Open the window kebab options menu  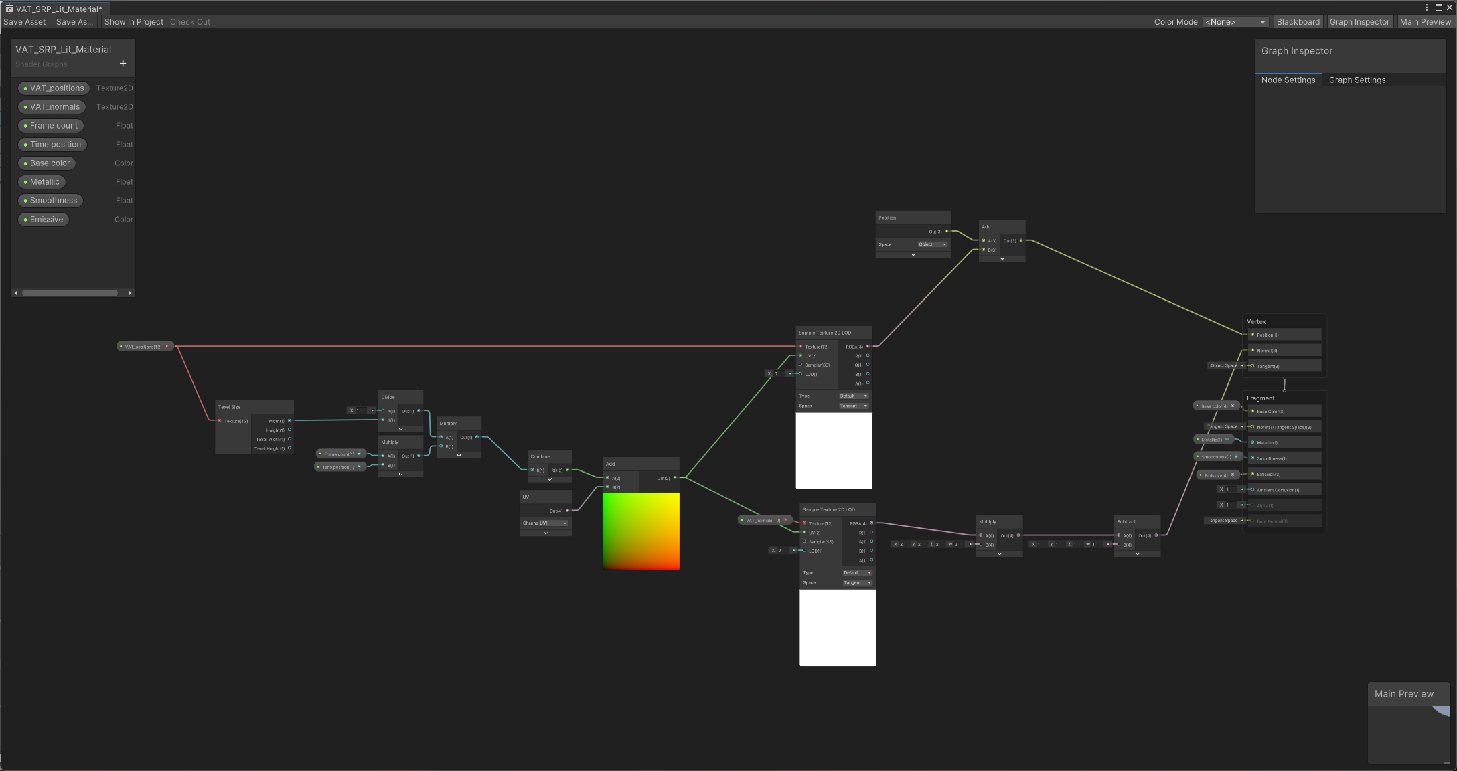[1427, 7]
